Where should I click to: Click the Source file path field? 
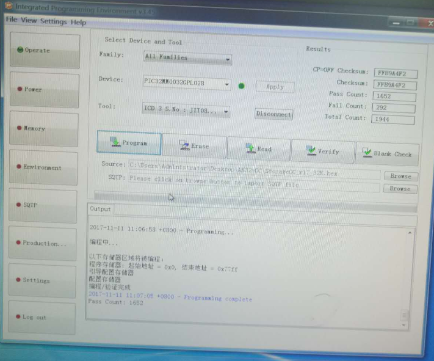(255, 170)
